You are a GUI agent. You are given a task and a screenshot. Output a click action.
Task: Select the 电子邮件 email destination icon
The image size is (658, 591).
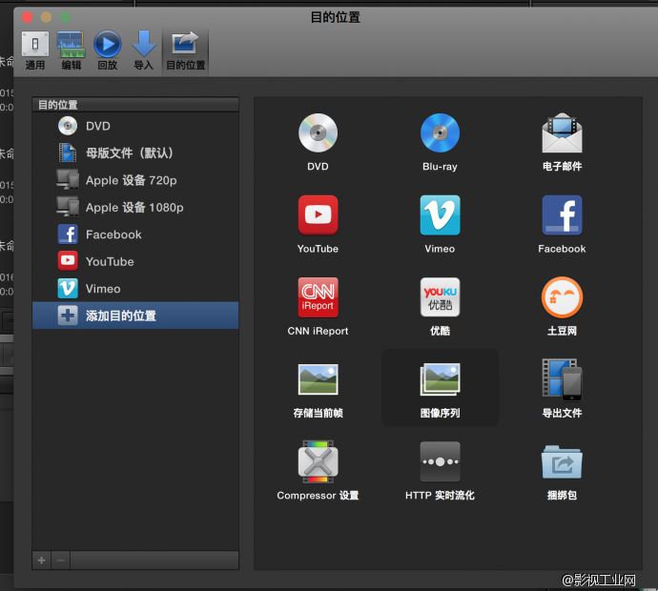pos(562,133)
